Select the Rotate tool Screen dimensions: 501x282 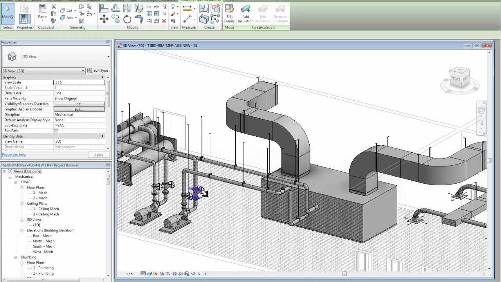(127, 19)
